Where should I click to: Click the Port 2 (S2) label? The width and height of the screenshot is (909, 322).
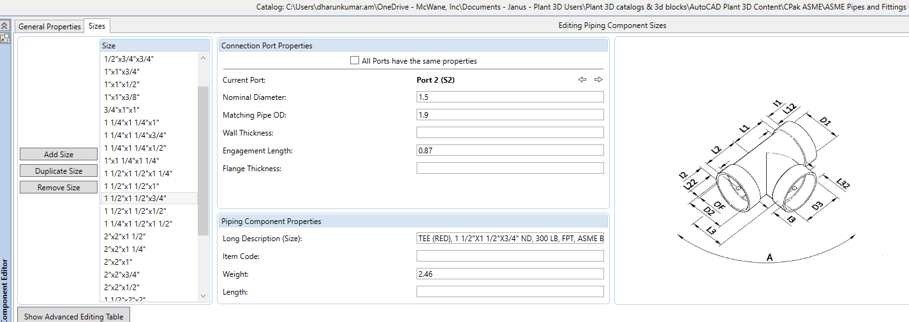pyautogui.click(x=436, y=80)
